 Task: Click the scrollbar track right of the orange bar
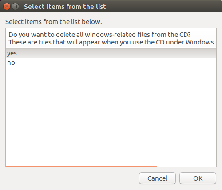[186, 166]
